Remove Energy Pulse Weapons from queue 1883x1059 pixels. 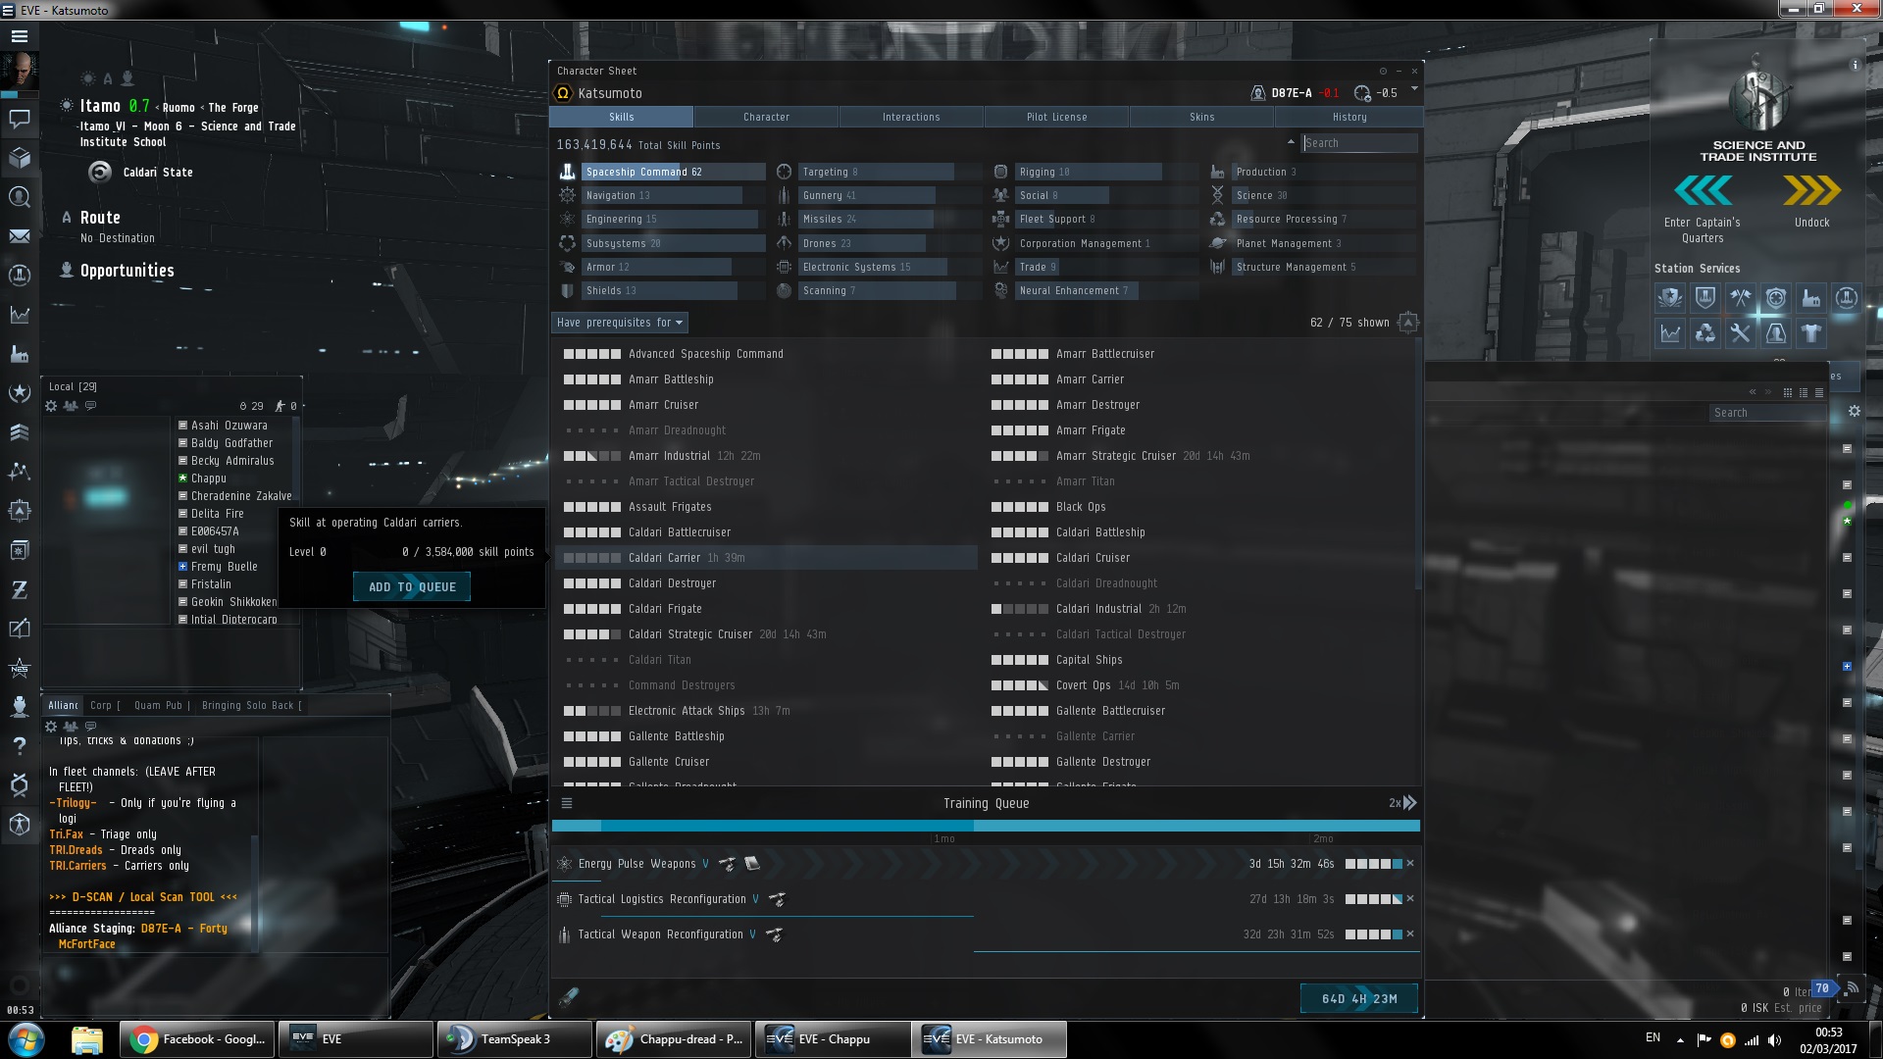pyautogui.click(x=1410, y=864)
